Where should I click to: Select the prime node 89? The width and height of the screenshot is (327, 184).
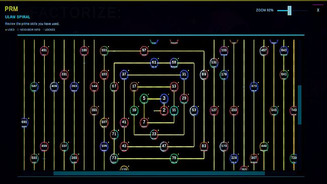(204, 75)
